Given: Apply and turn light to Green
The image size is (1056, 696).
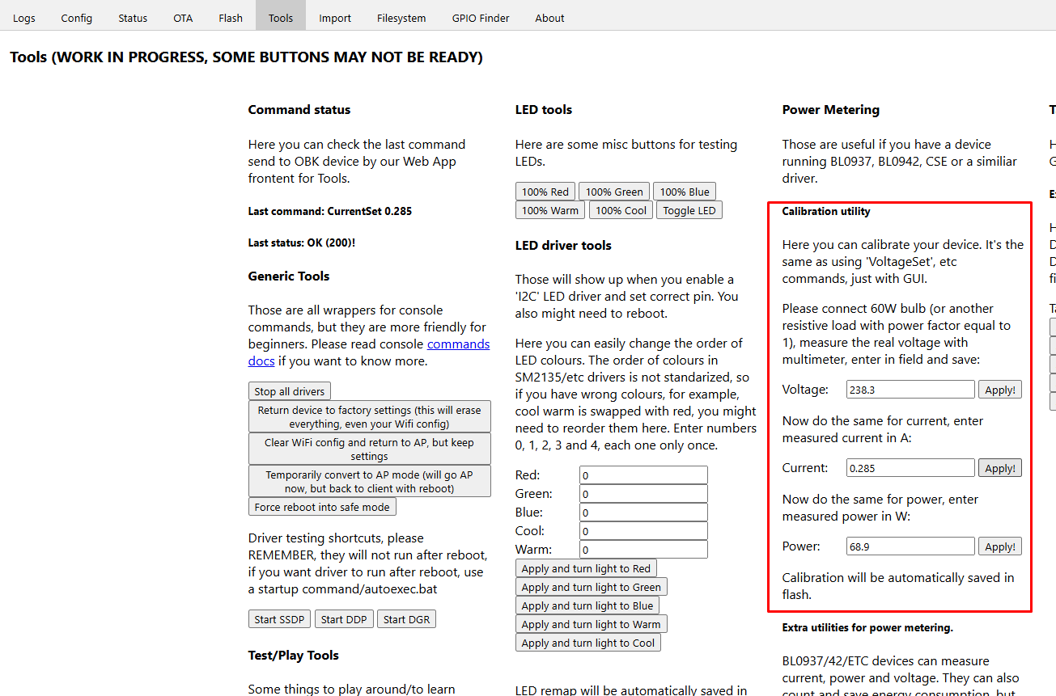Looking at the screenshot, I should pos(592,587).
